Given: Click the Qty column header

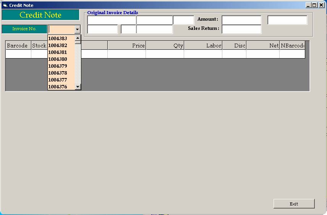Looking at the screenshot, I should 165,46.
